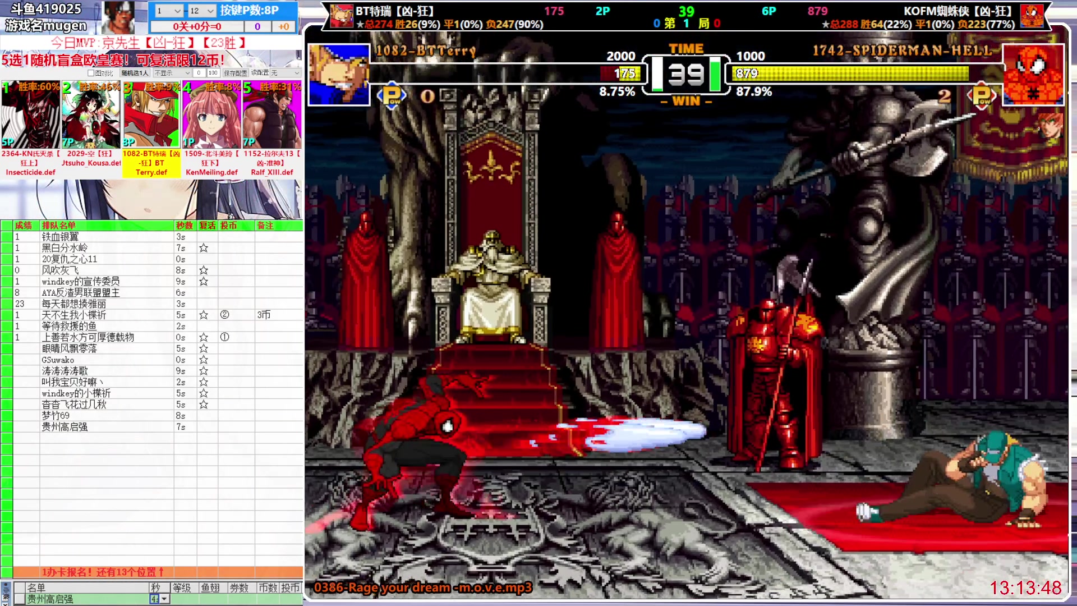The width and height of the screenshot is (1077, 606).
Task: Select queue row 等待救援的鱼
Action: click(x=158, y=326)
